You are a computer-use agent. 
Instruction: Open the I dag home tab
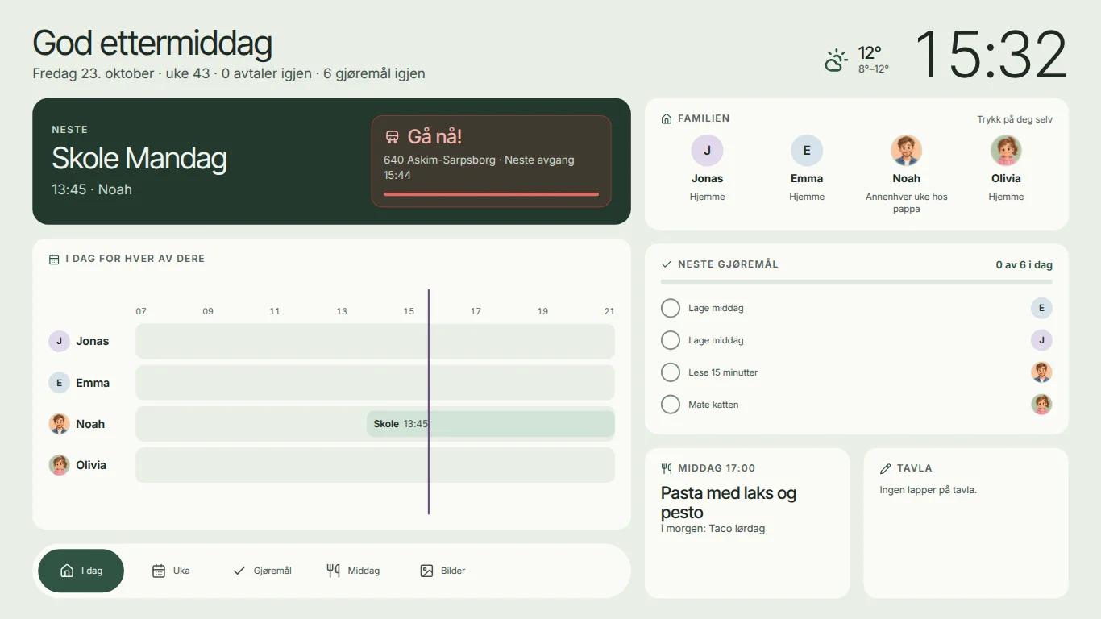coord(81,571)
